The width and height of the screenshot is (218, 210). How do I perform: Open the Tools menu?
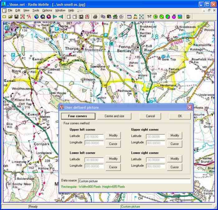tap(36, 10)
